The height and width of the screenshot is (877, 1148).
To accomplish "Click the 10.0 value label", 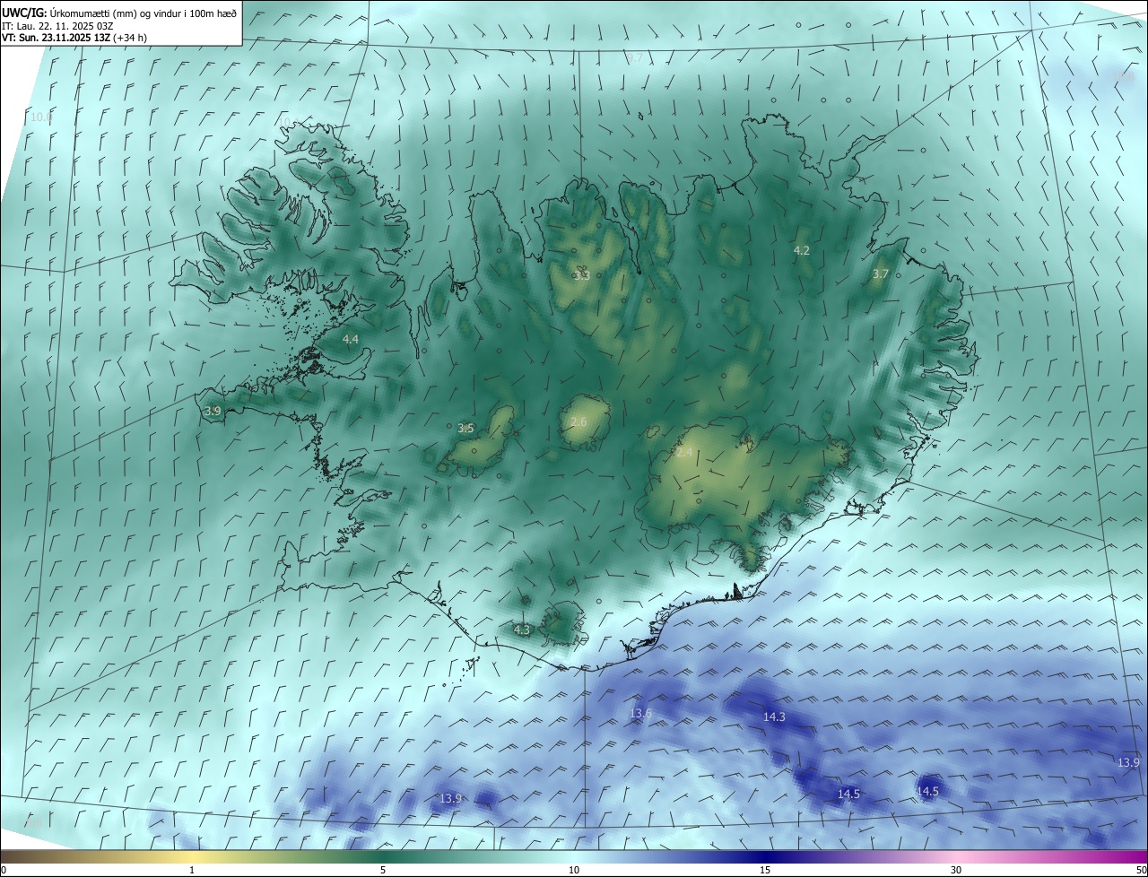I will pos(42,117).
